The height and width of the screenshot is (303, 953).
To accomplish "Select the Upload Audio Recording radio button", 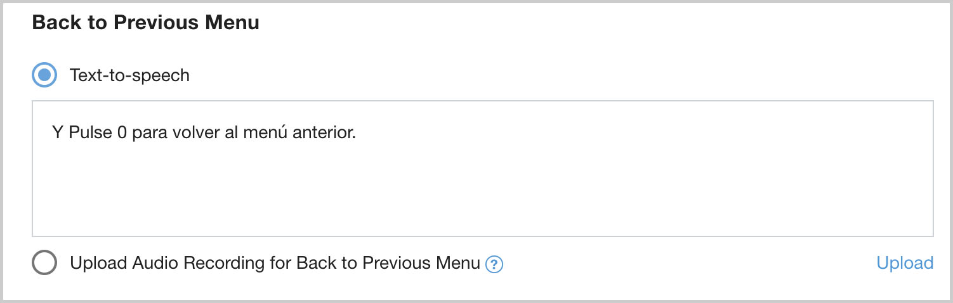I will [44, 263].
